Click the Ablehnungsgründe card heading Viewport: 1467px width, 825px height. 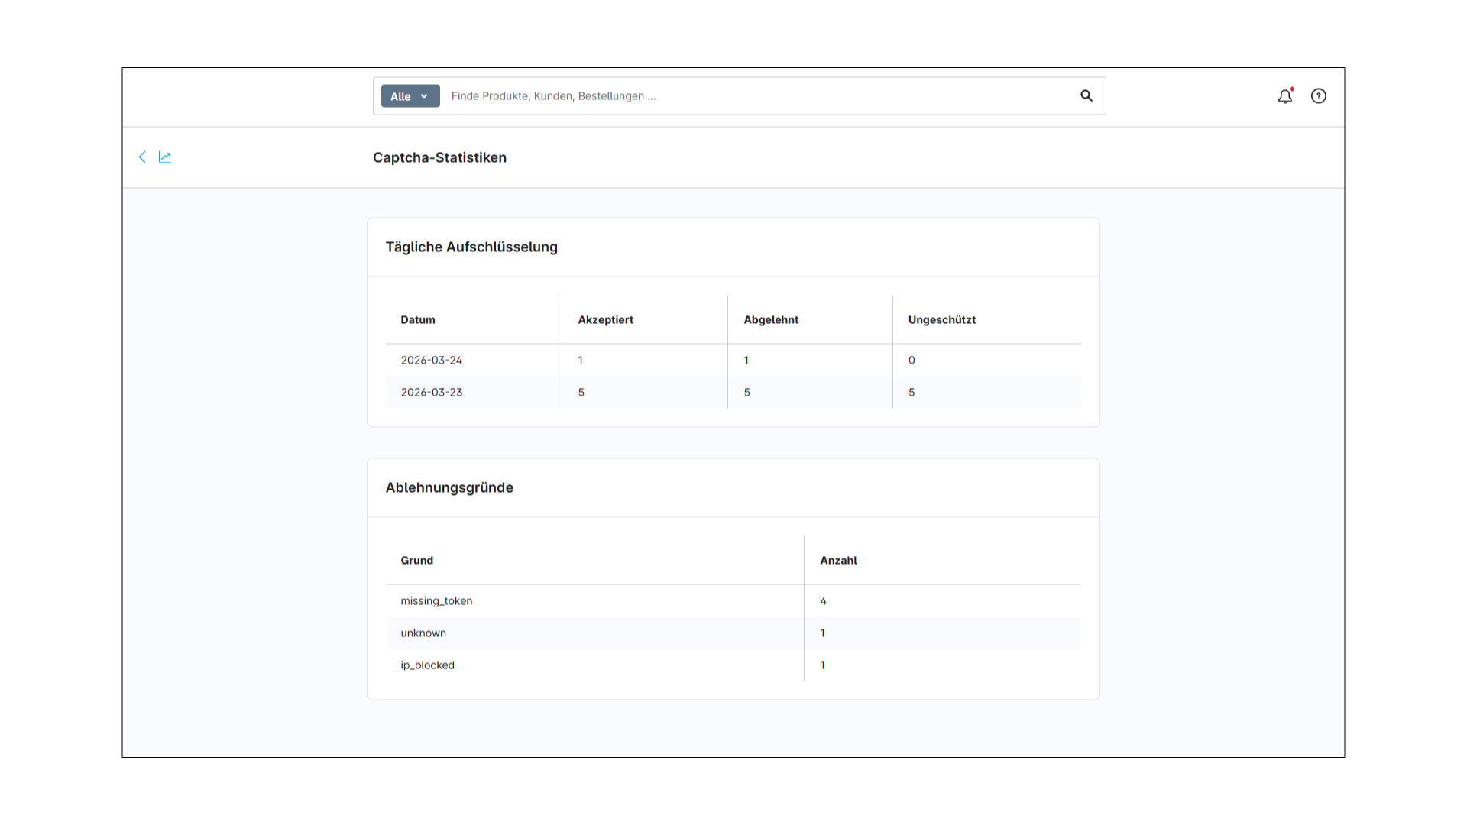[449, 487]
